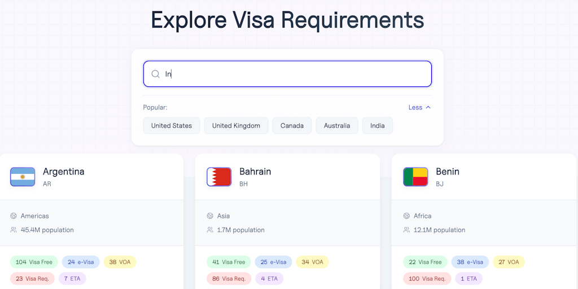Click Benin's 38 e-Visa badge

click(x=470, y=262)
